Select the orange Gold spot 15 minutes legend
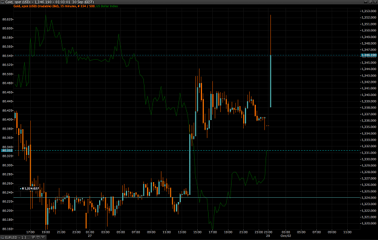The width and height of the screenshot is (378, 240). (x=54, y=6)
